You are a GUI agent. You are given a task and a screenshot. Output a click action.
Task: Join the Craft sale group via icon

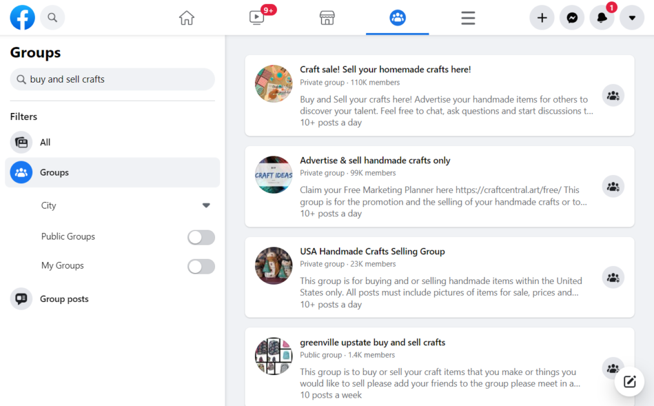(x=613, y=96)
